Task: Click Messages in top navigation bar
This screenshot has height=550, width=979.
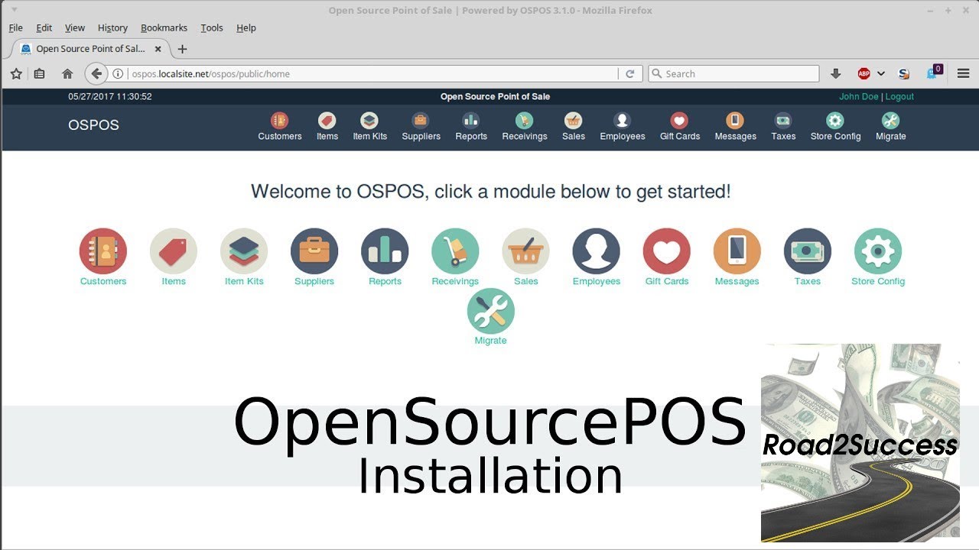Action: (735, 127)
